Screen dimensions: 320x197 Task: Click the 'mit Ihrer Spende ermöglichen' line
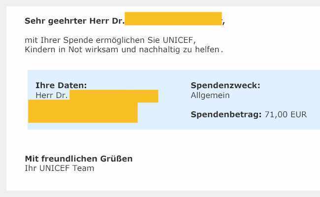[110, 40]
